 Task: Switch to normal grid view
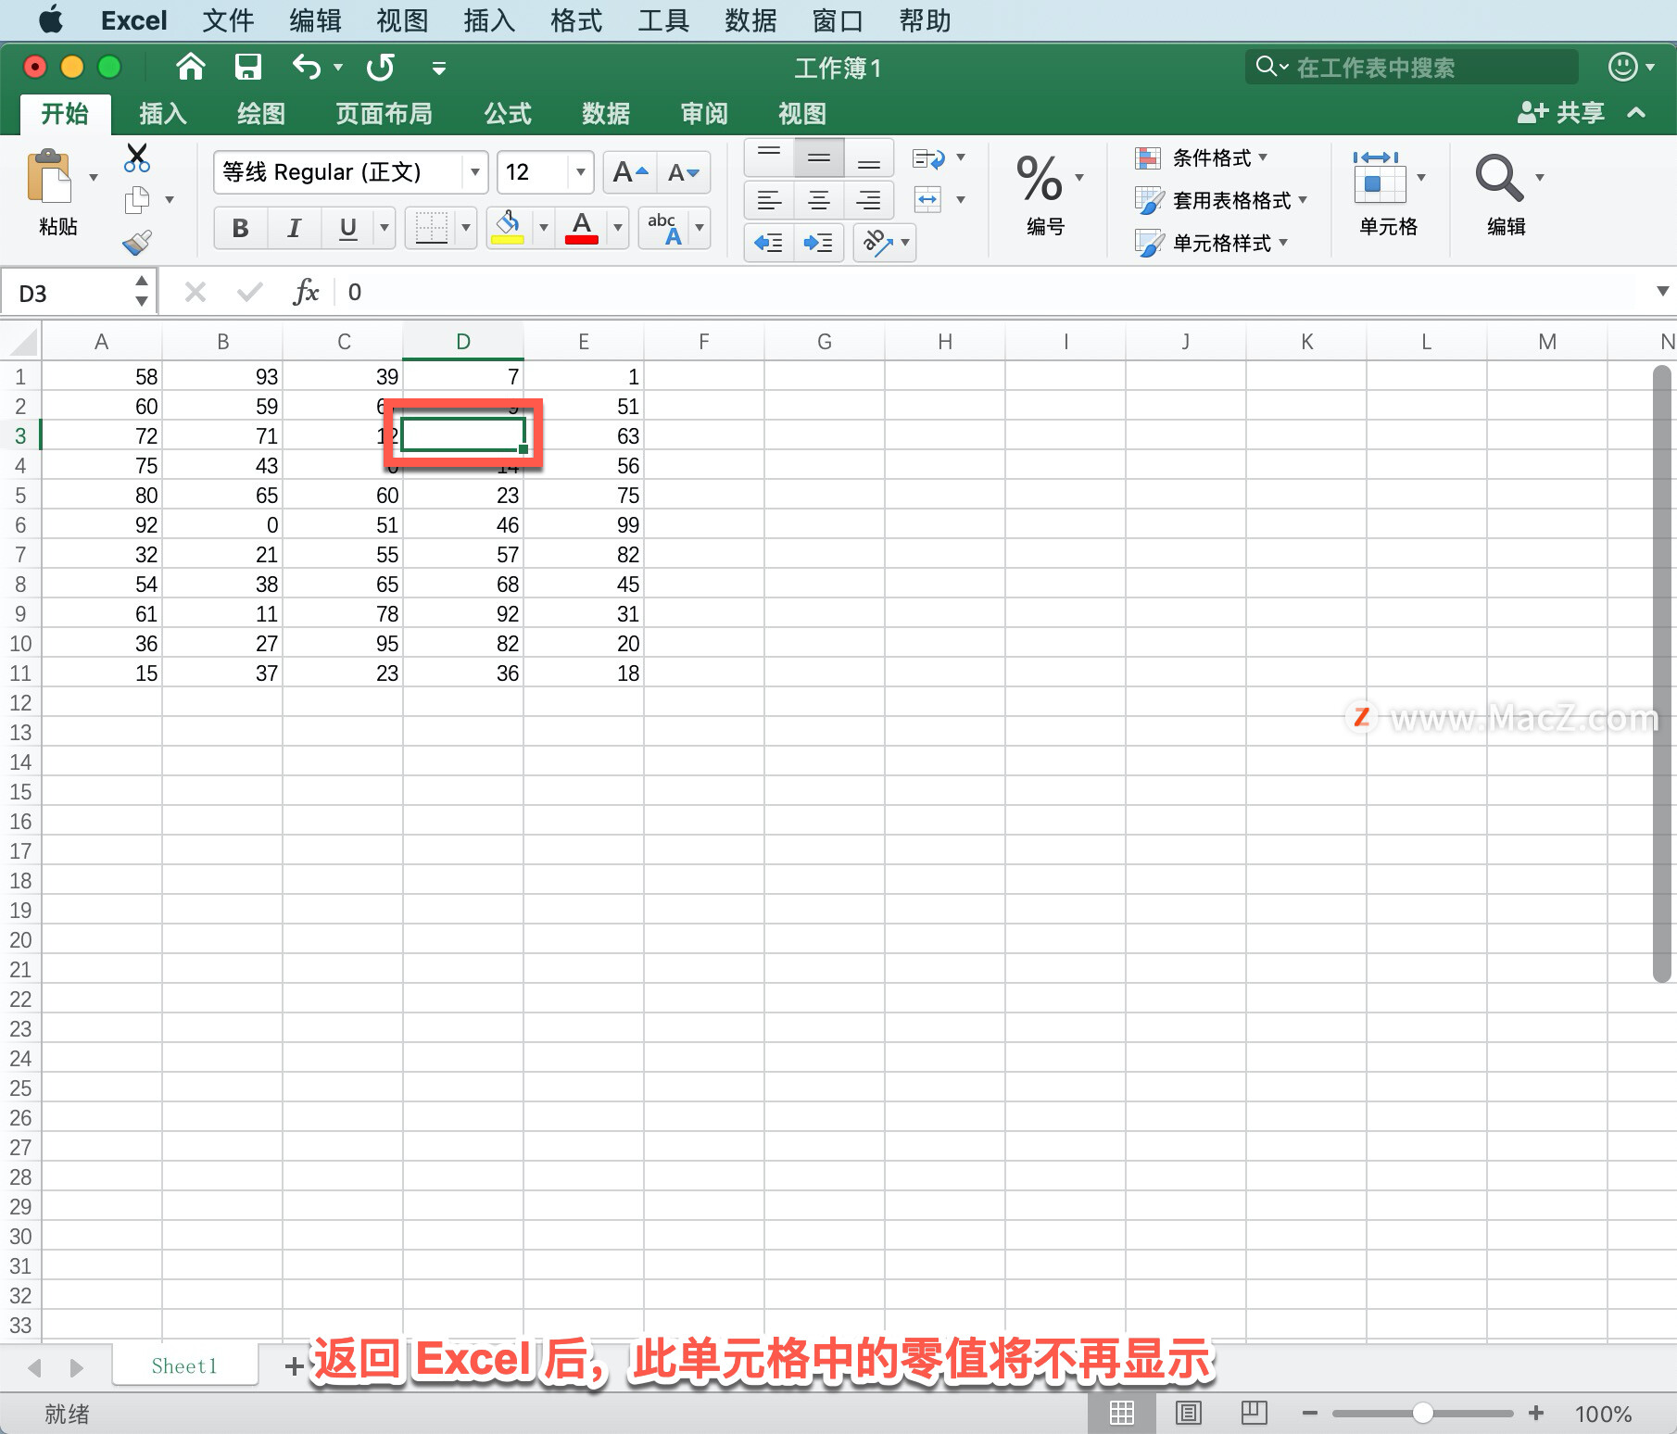pos(1121,1413)
